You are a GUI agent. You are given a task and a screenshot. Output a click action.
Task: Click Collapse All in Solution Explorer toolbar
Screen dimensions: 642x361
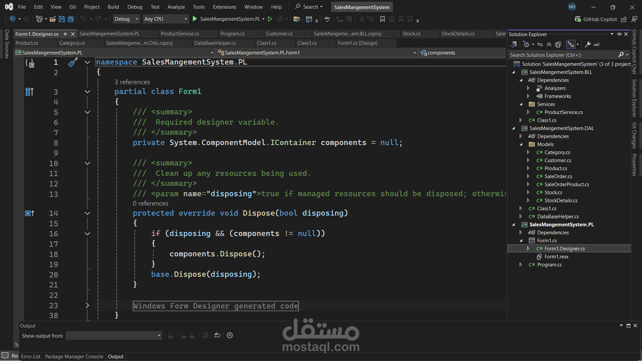[549, 44]
